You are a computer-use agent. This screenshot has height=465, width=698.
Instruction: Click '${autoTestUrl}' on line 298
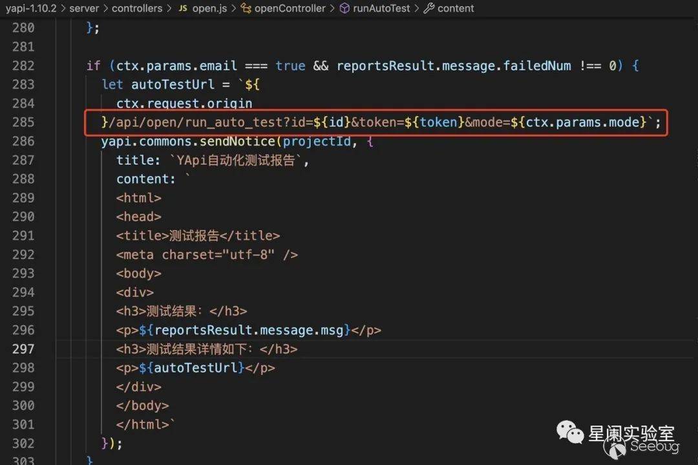(191, 368)
